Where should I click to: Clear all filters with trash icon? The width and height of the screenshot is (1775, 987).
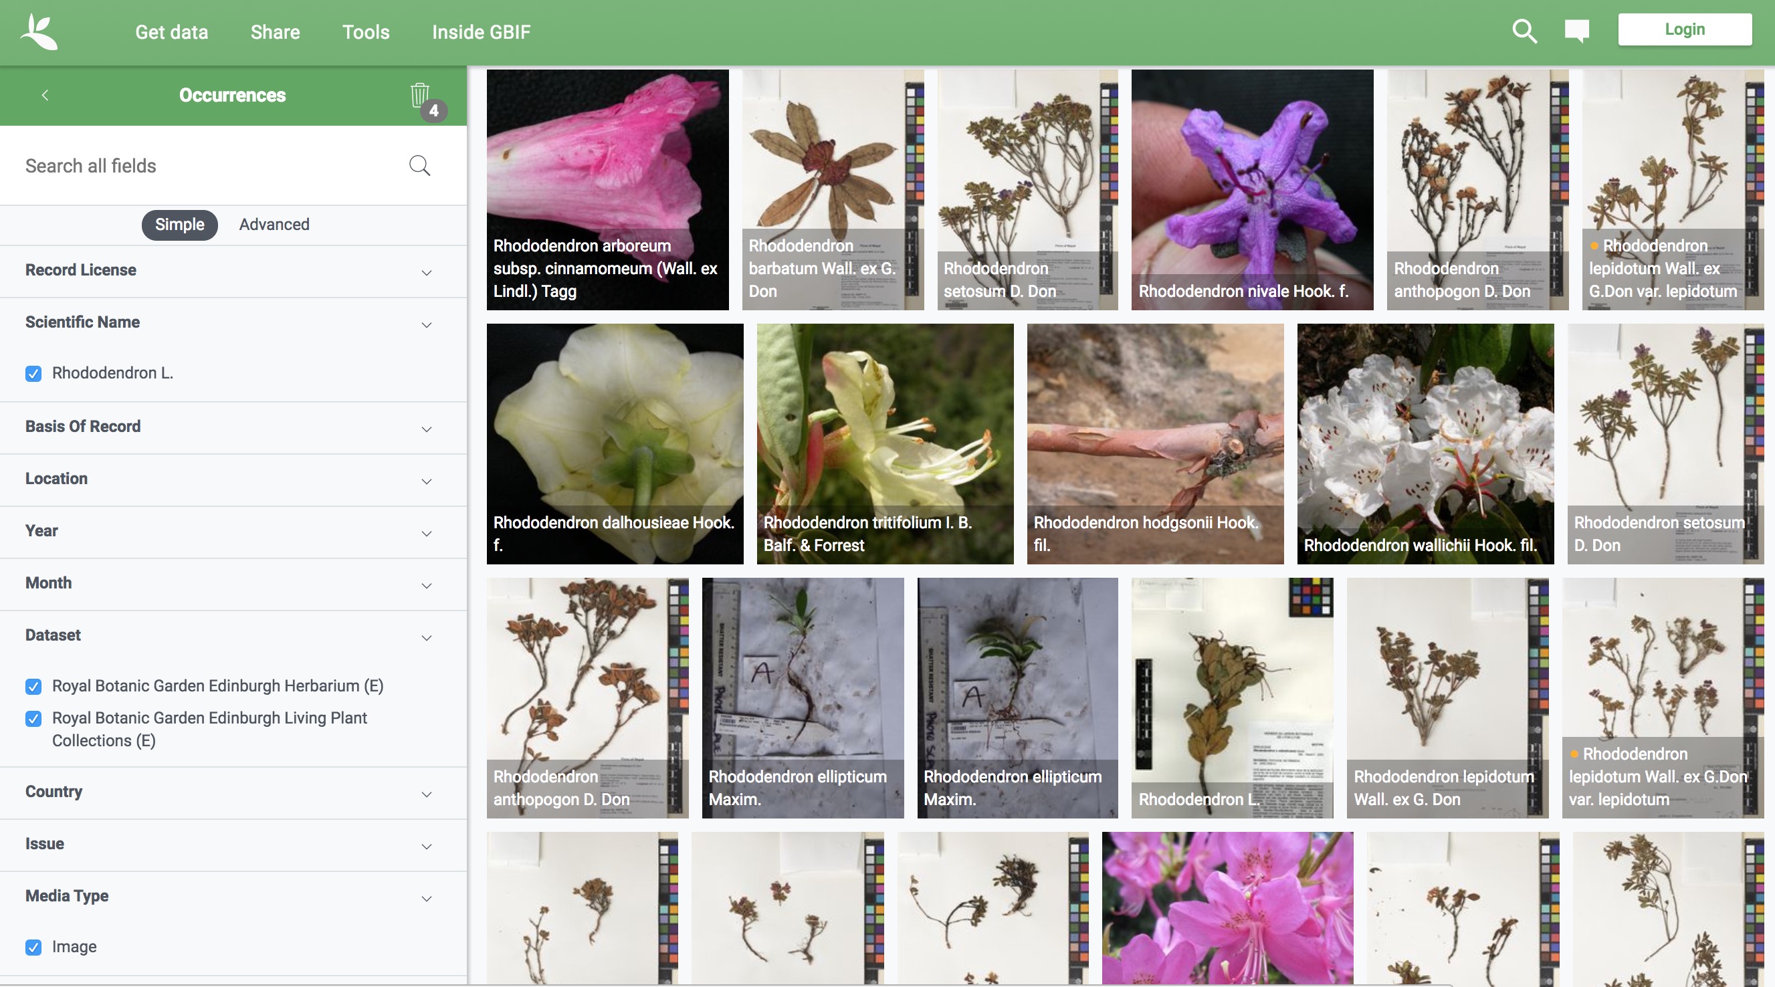[x=419, y=95]
